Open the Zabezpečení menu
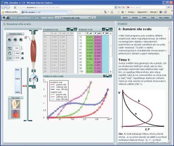Viewport: 174px width, 146px height. [142, 12]
